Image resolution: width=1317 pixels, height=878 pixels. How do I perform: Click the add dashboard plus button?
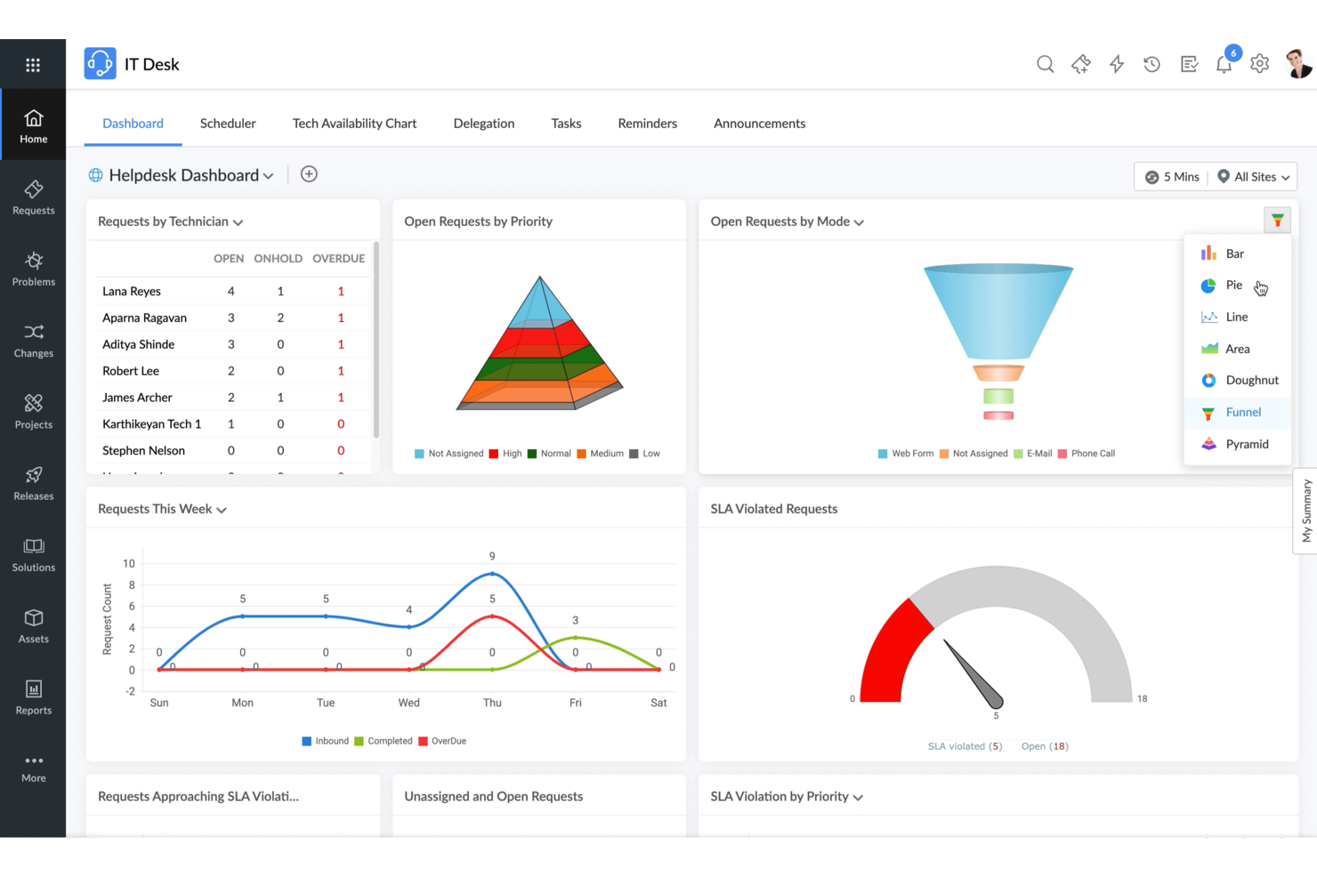point(309,173)
